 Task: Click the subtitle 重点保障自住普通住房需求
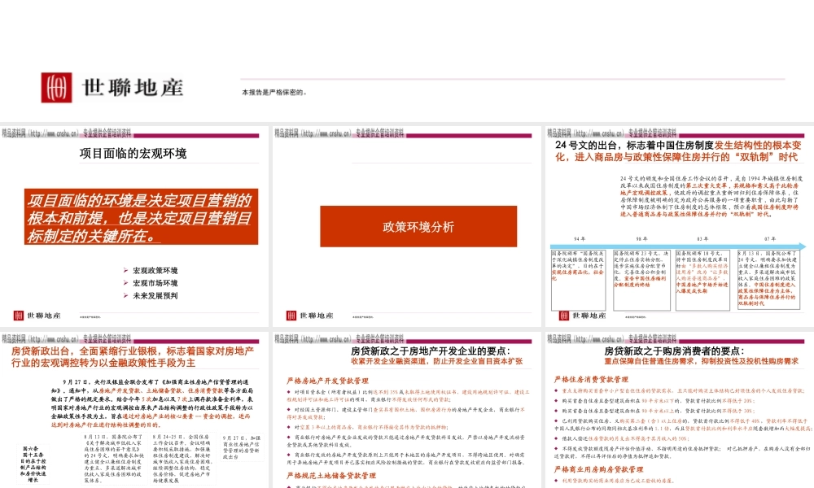click(702, 361)
